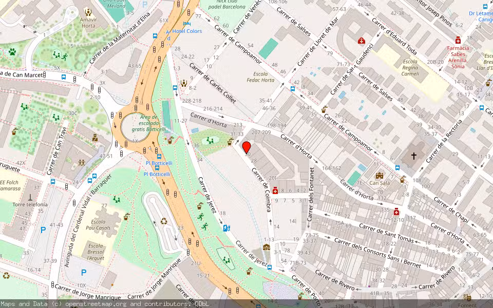Click the green paw dog park icon
This screenshot has width=493, height=308.
[x=12, y=51]
